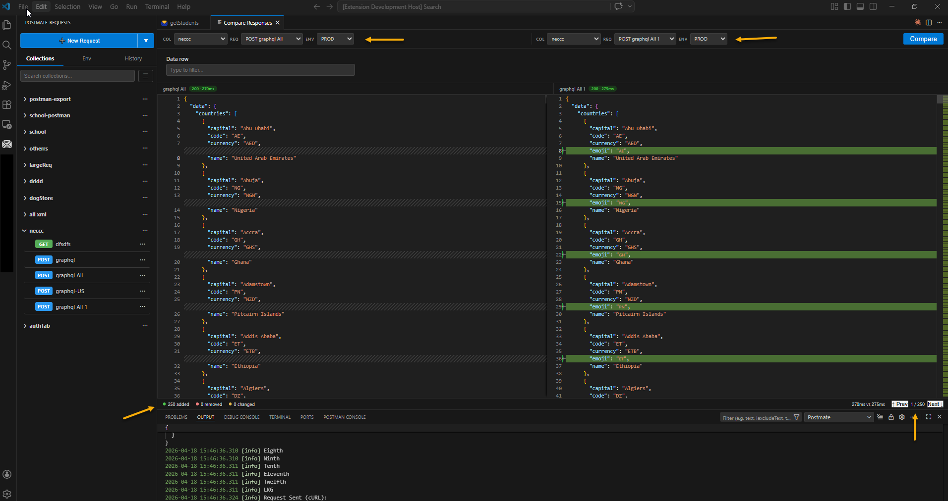The height and width of the screenshot is (501, 948).
Task: Open the Search view in the Activity Bar
Action: [x=7, y=45]
